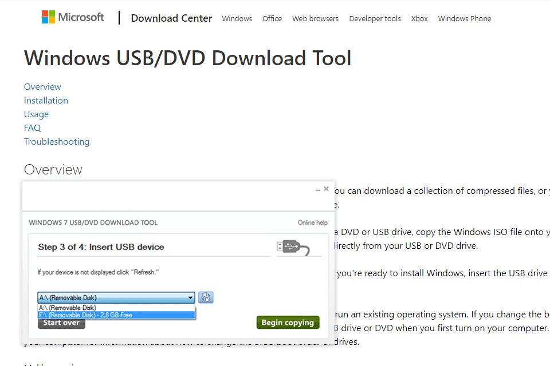The width and height of the screenshot is (550, 366).
Task: Open Online help in the tool dialog
Action: tap(313, 223)
